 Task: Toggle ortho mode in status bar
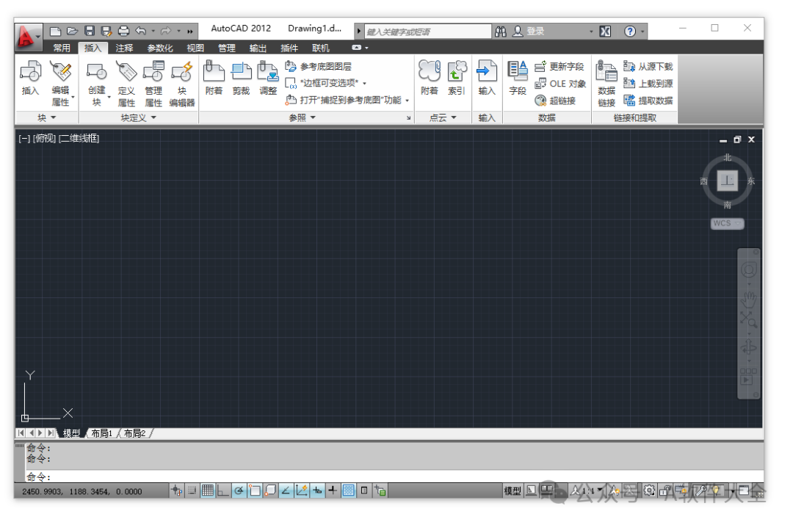tap(223, 490)
